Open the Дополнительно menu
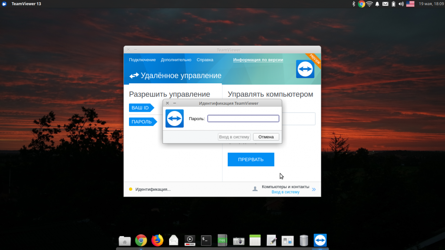 [176, 60]
